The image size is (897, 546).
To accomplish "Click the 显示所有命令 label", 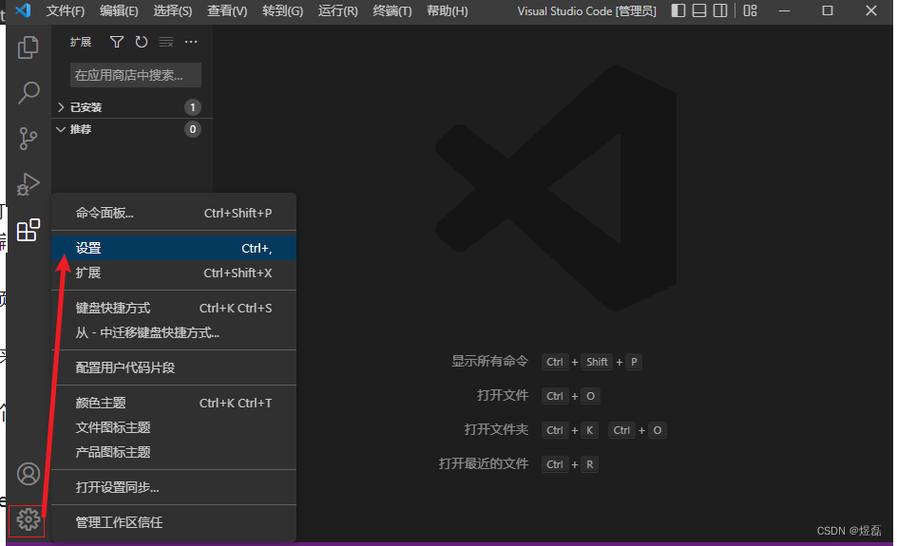I will (489, 362).
